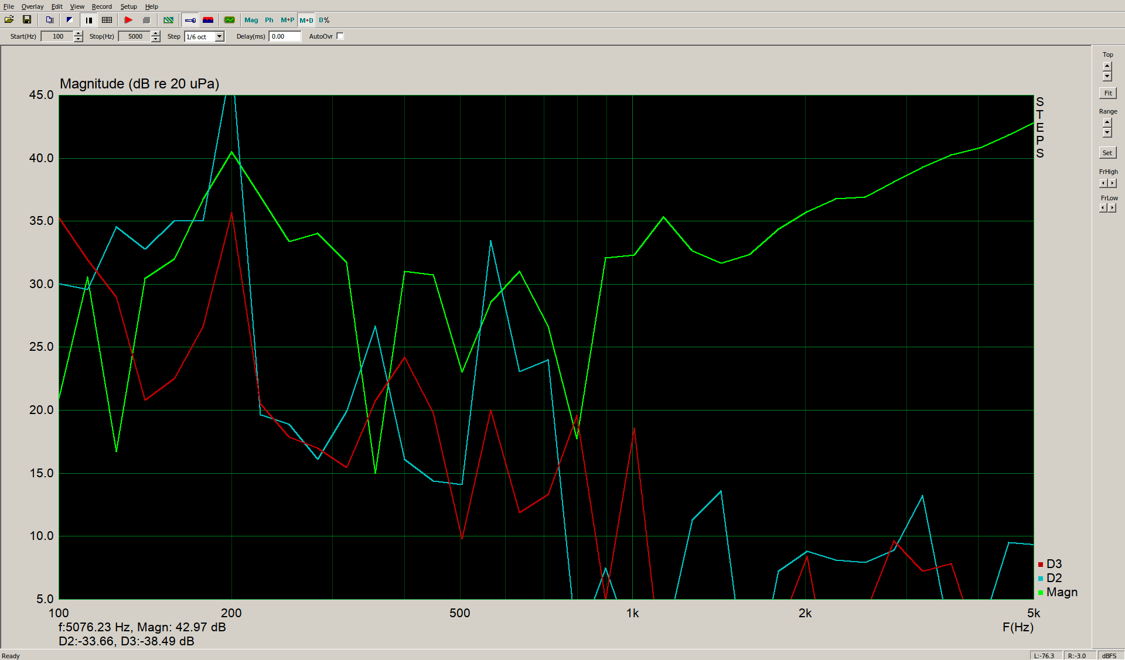Image resolution: width=1125 pixels, height=660 pixels.
Task: Click the 40.0 dB axis tick label
Action: 42,158
